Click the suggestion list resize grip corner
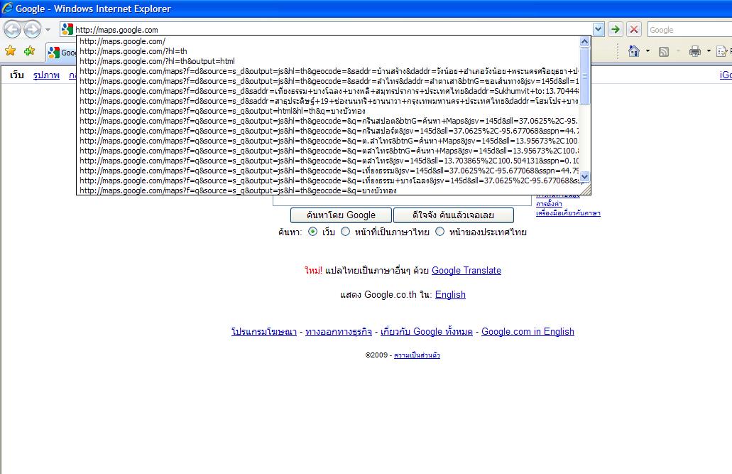 586,189
